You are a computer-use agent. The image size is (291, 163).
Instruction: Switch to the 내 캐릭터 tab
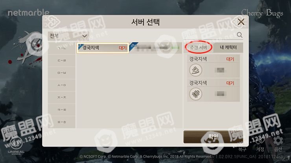click(x=228, y=47)
